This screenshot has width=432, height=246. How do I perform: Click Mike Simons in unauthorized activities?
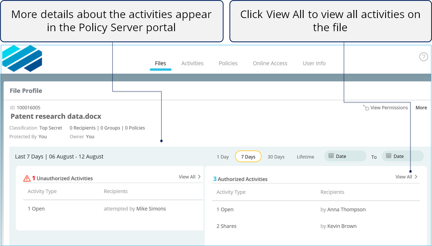pyautogui.click(x=151, y=209)
